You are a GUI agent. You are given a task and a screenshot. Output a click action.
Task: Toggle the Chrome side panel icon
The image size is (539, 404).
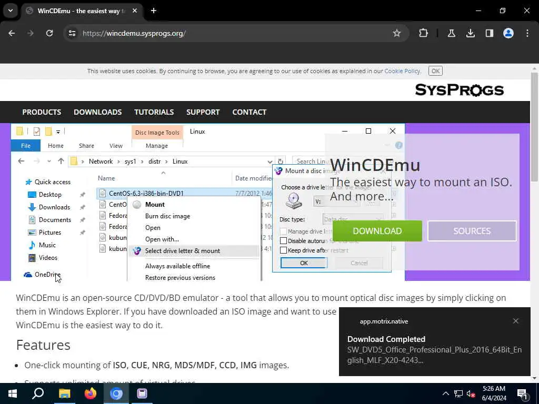[x=489, y=33]
